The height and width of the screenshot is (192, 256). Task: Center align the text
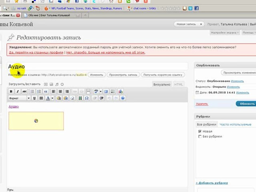(60, 91)
